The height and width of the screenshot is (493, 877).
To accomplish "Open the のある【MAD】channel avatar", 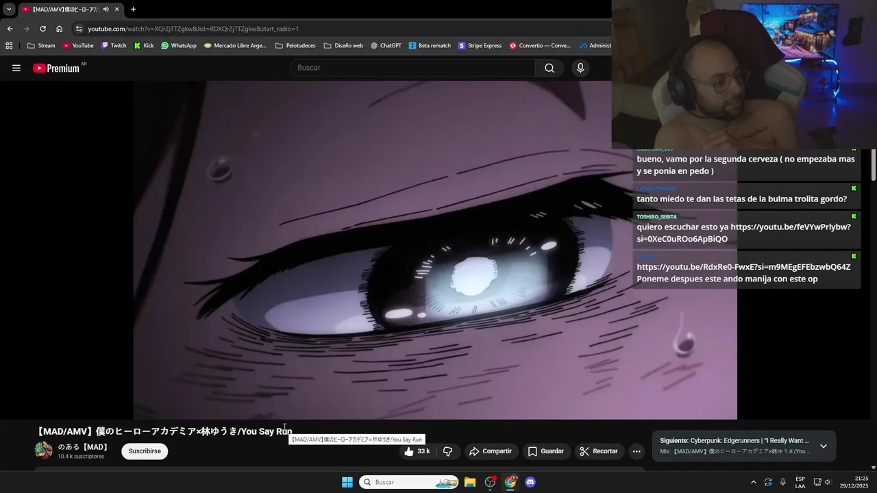I will (x=43, y=451).
